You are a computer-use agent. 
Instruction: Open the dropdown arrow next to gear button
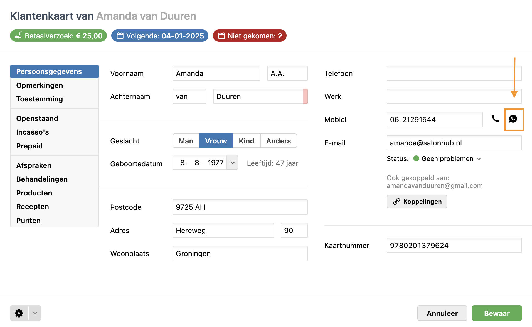click(x=35, y=313)
